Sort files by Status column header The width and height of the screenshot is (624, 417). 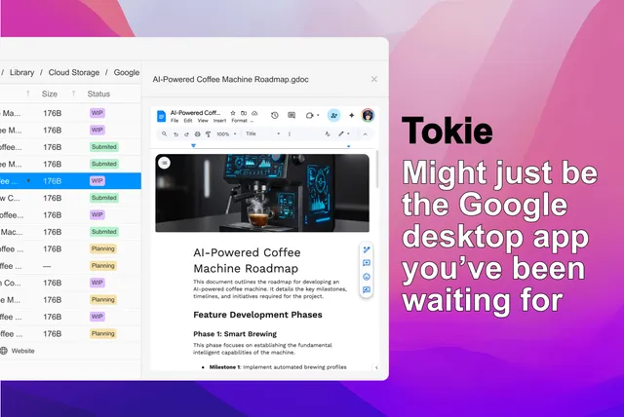tap(98, 95)
